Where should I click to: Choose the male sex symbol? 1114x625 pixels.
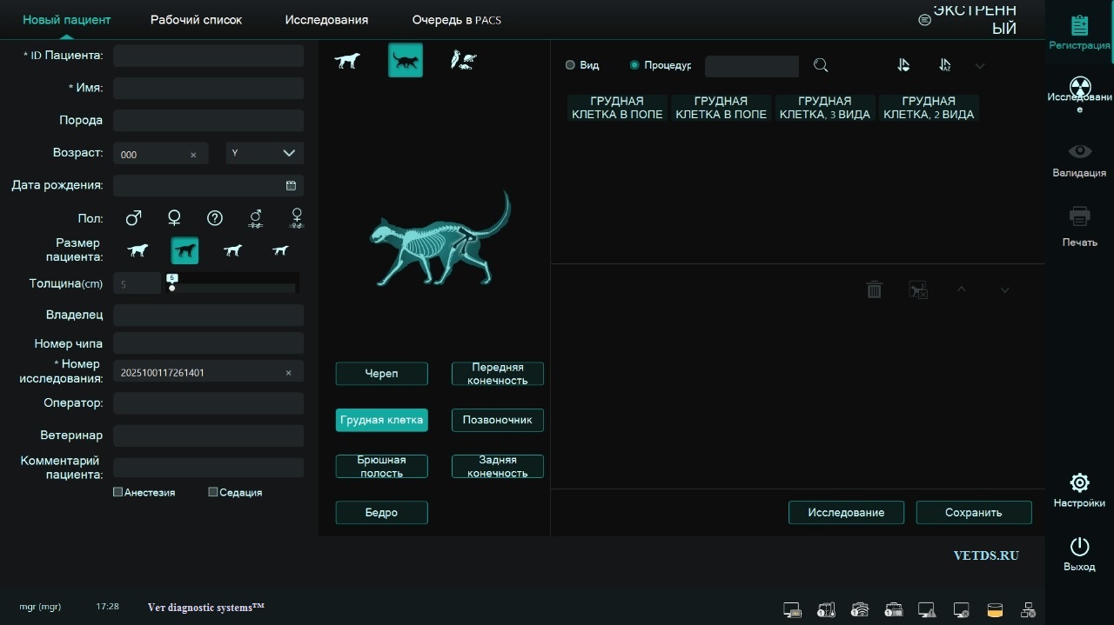(133, 218)
